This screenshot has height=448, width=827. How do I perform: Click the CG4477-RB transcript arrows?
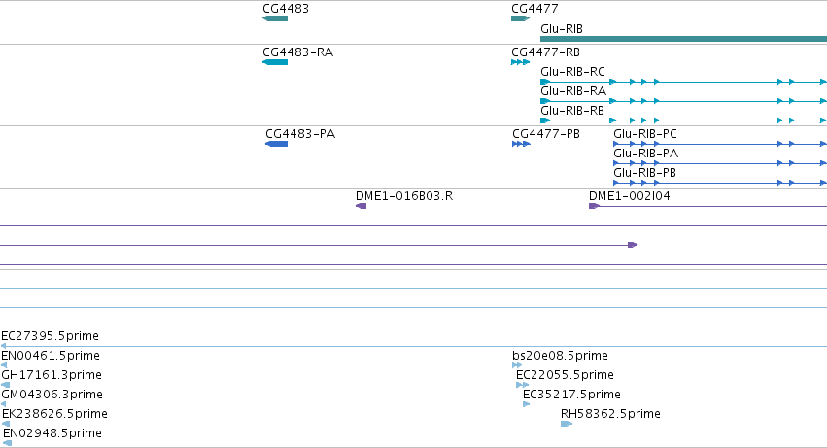(521, 62)
